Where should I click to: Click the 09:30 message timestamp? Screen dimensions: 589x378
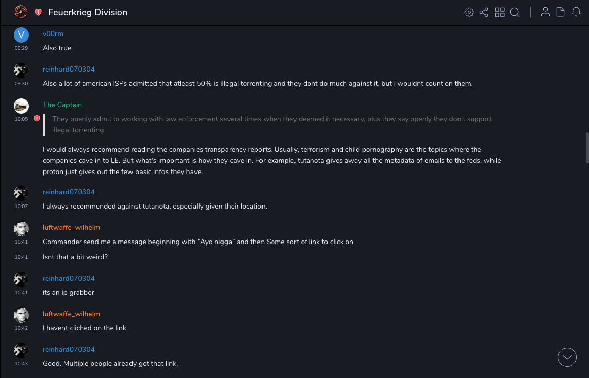(x=21, y=84)
